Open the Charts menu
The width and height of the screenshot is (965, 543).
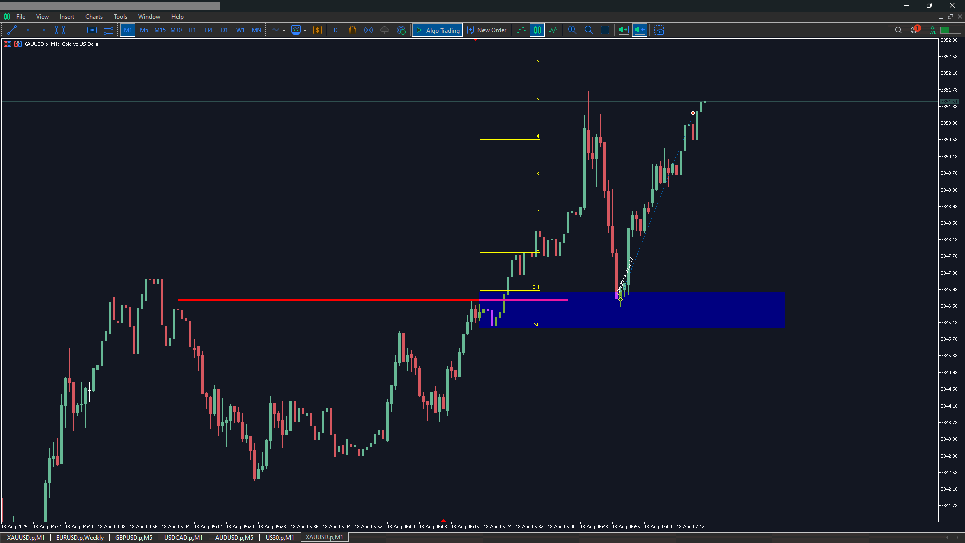(93, 17)
